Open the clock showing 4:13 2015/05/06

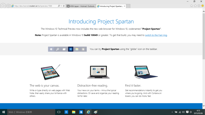(198, 112)
